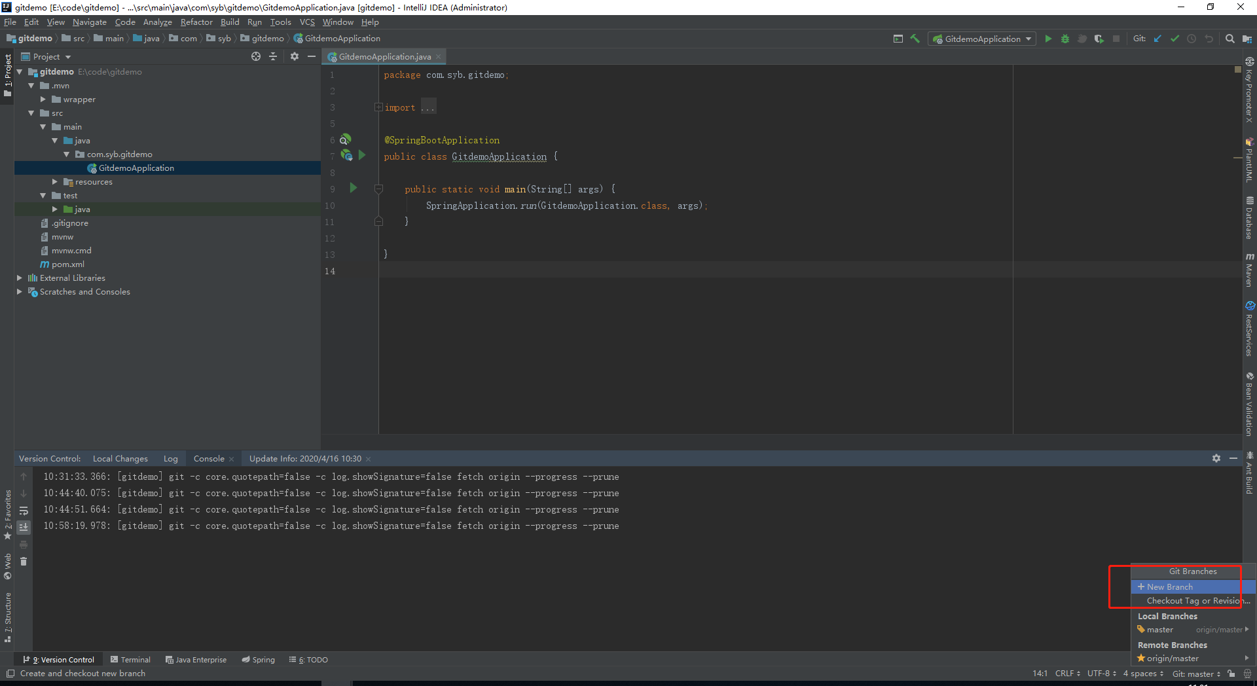Click the Run Anything icon left of the hammer
Screen dimensions: 1257x686
coord(898,39)
